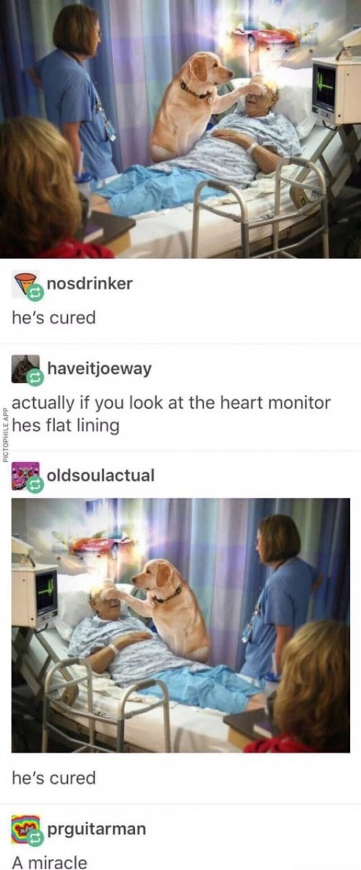361x870 pixels.
Task: Open the mirrored hospital dog photo
Action: [x=180, y=626]
